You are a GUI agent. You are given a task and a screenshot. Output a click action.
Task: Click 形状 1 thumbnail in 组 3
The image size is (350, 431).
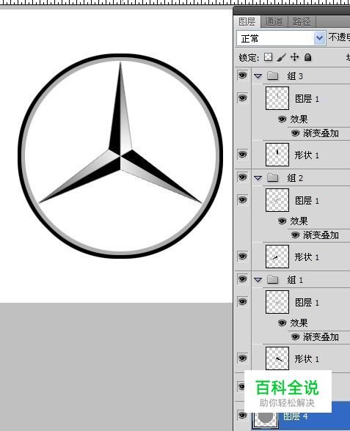pyautogui.click(x=277, y=155)
